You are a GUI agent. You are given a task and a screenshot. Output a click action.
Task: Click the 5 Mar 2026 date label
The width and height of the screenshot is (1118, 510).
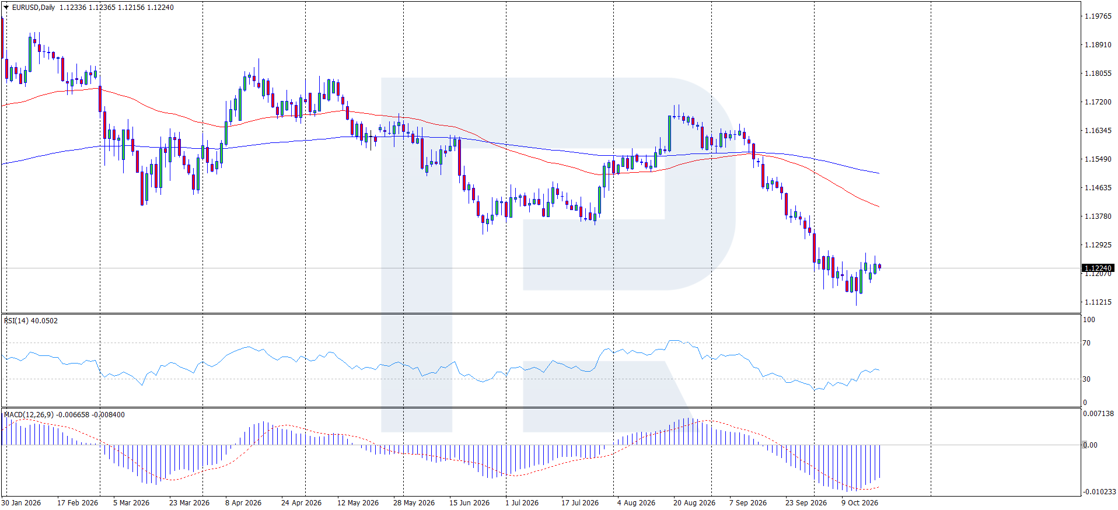pos(131,503)
